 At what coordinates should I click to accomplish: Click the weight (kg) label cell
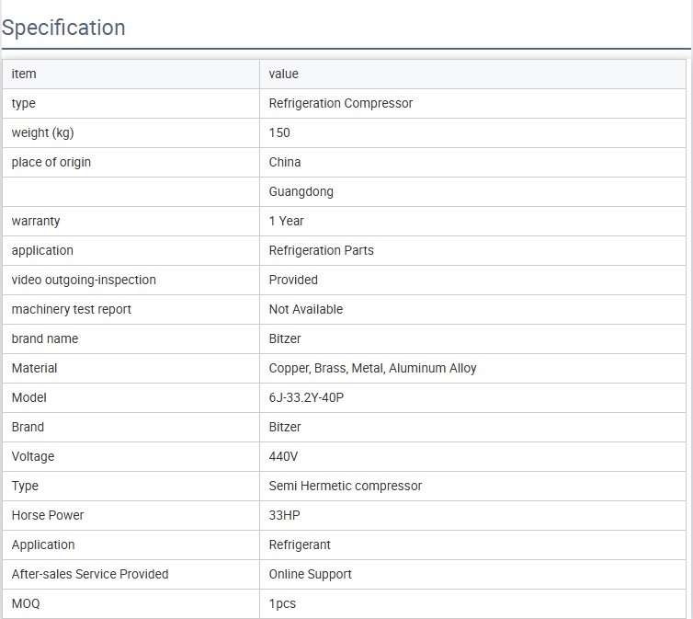[42, 132]
